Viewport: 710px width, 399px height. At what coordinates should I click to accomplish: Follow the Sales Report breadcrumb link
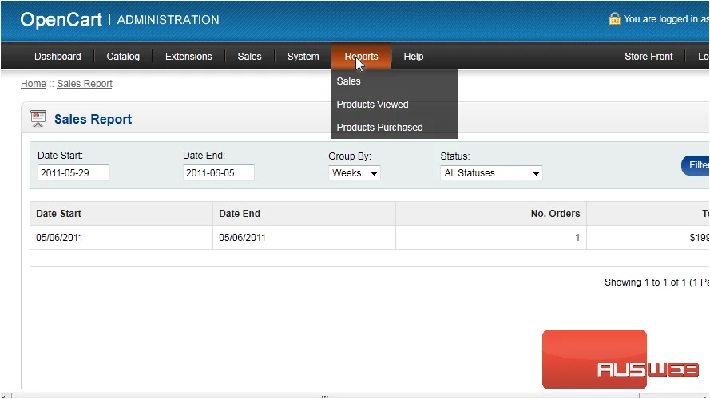tap(85, 84)
